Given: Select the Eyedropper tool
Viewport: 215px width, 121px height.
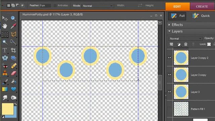Looking at the screenshot, I should click(x=13, y=26).
